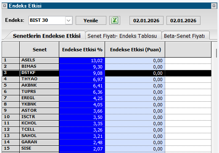The height and width of the screenshot is (153, 219).
Task: Open the second 02.01.2026 date button
Action: [183, 21]
